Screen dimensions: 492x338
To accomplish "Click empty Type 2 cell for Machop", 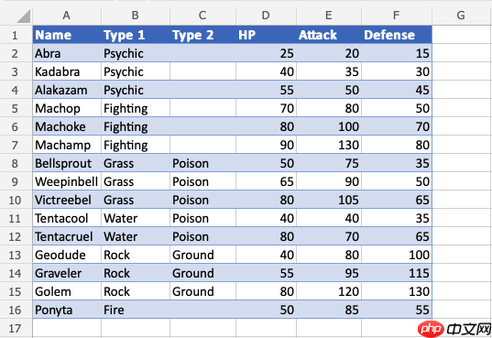I will [202, 108].
